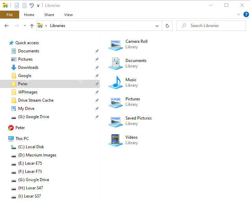Click the pin icon next to Downloads
Screen dimensions: 250x202
pos(97,67)
